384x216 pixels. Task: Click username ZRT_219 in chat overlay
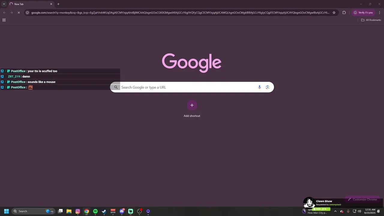click(x=14, y=76)
